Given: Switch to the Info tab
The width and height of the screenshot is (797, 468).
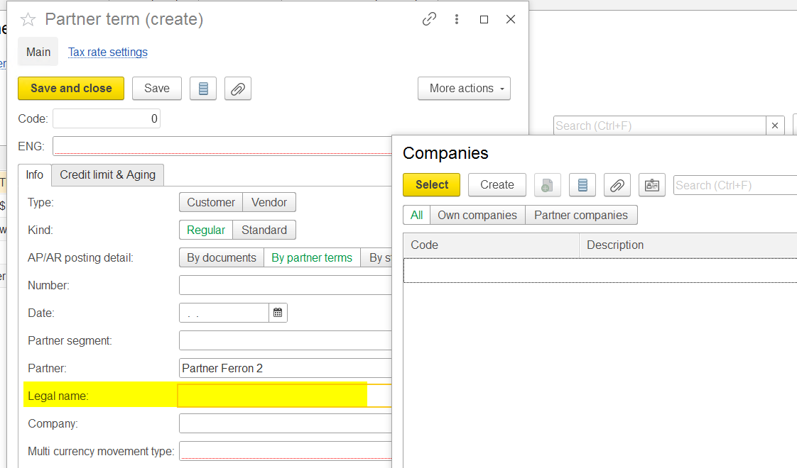Looking at the screenshot, I should coord(35,174).
